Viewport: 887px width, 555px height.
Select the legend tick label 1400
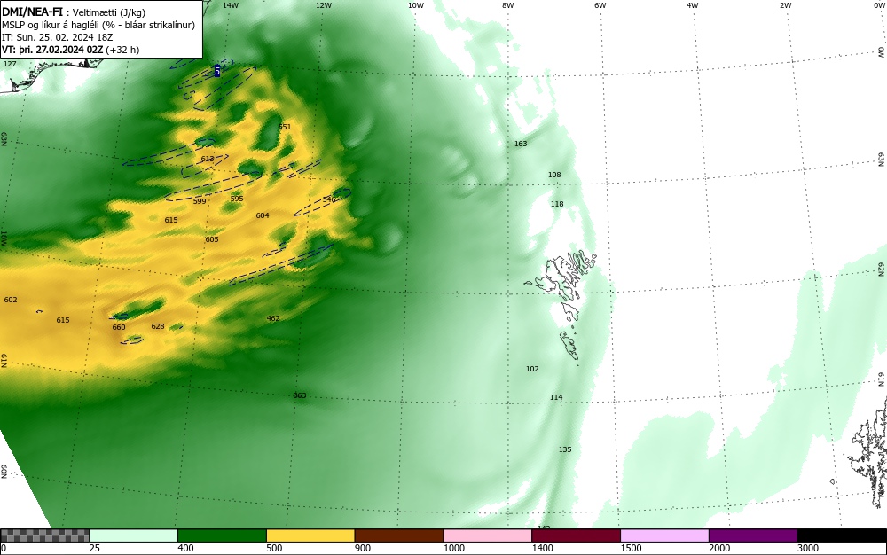point(542,548)
